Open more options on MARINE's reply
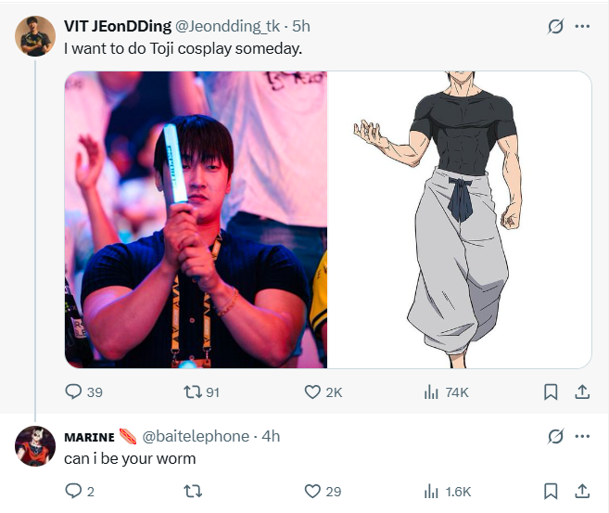The image size is (609, 513). tap(582, 436)
